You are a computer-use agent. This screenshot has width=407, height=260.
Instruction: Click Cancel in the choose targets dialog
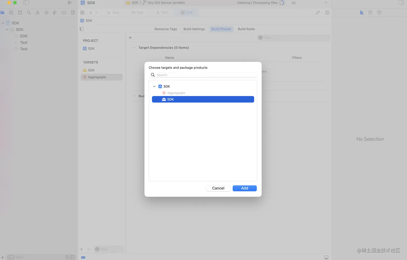(218, 188)
